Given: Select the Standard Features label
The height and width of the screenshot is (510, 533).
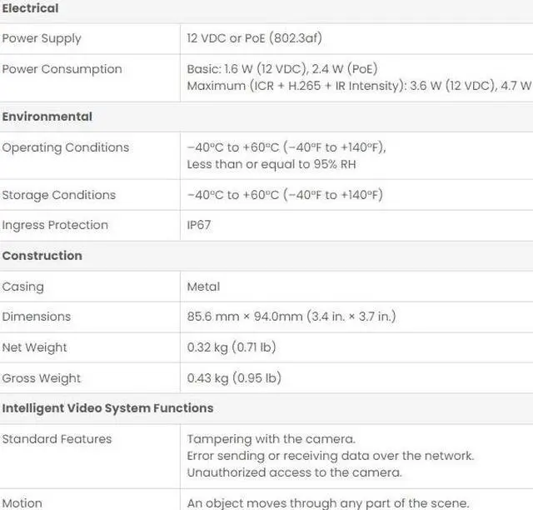Looking at the screenshot, I should (x=57, y=439).
